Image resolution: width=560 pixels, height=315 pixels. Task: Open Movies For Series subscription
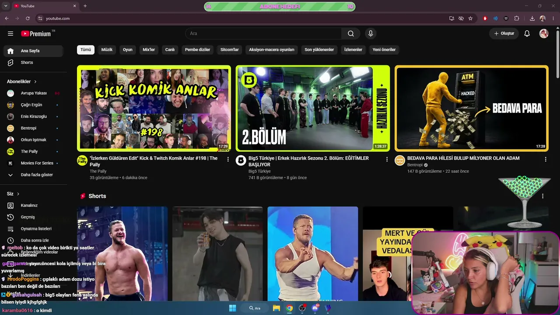point(33,163)
